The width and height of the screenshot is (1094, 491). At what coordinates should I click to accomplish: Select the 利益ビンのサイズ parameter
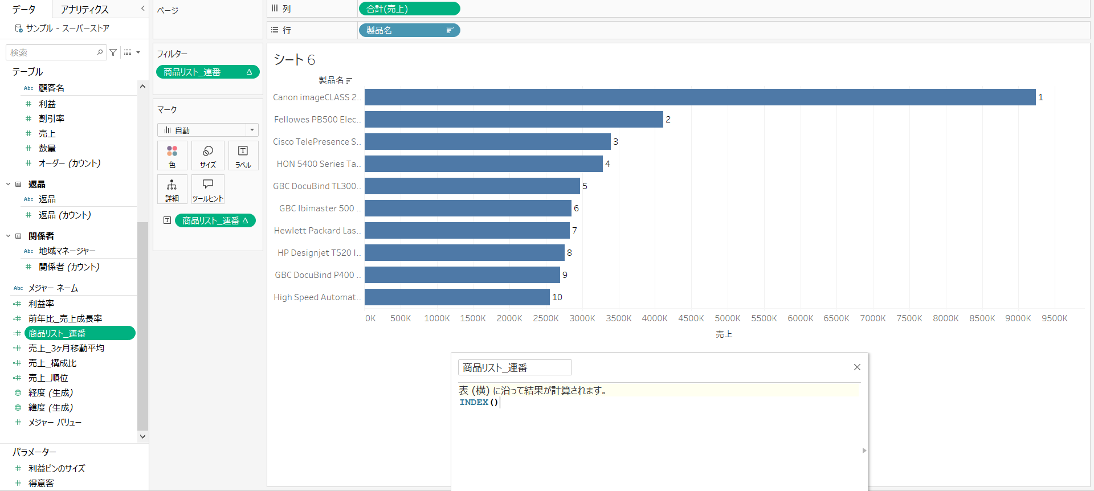point(57,468)
